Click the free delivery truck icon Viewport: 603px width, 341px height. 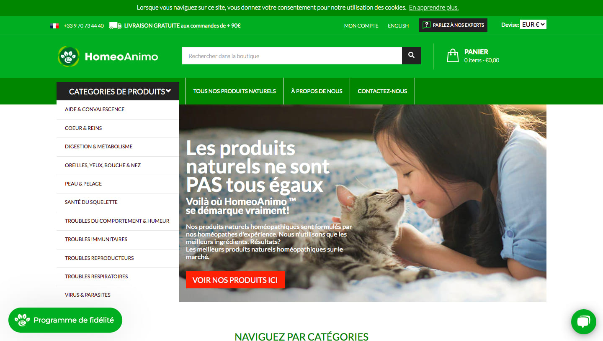click(x=115, y=25)
